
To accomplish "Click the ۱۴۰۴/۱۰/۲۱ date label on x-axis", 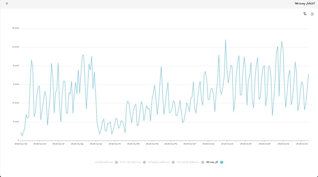I will (114, 144).
